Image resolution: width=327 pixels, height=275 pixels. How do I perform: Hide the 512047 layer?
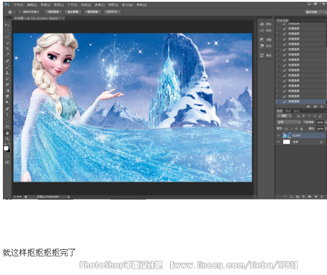coord(279,135)
